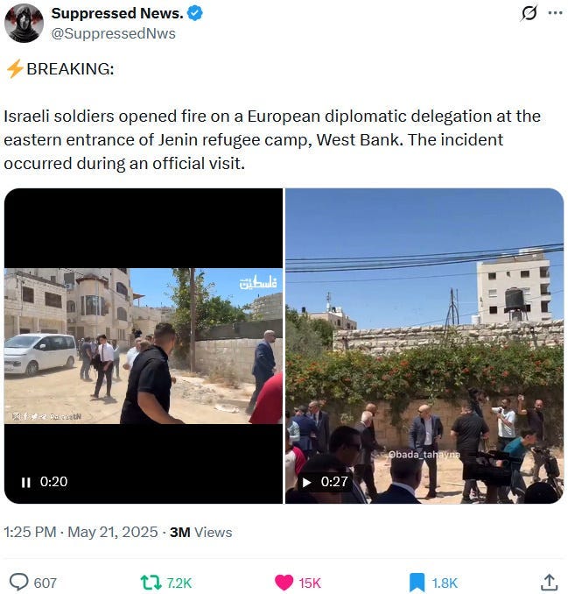Click the 15K likes count

point(310,583)
